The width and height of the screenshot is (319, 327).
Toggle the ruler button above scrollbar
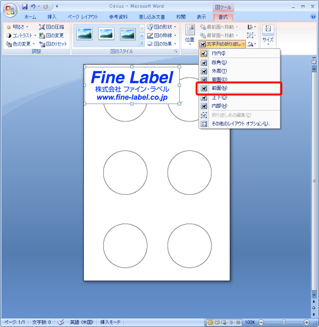click(314, 61)
